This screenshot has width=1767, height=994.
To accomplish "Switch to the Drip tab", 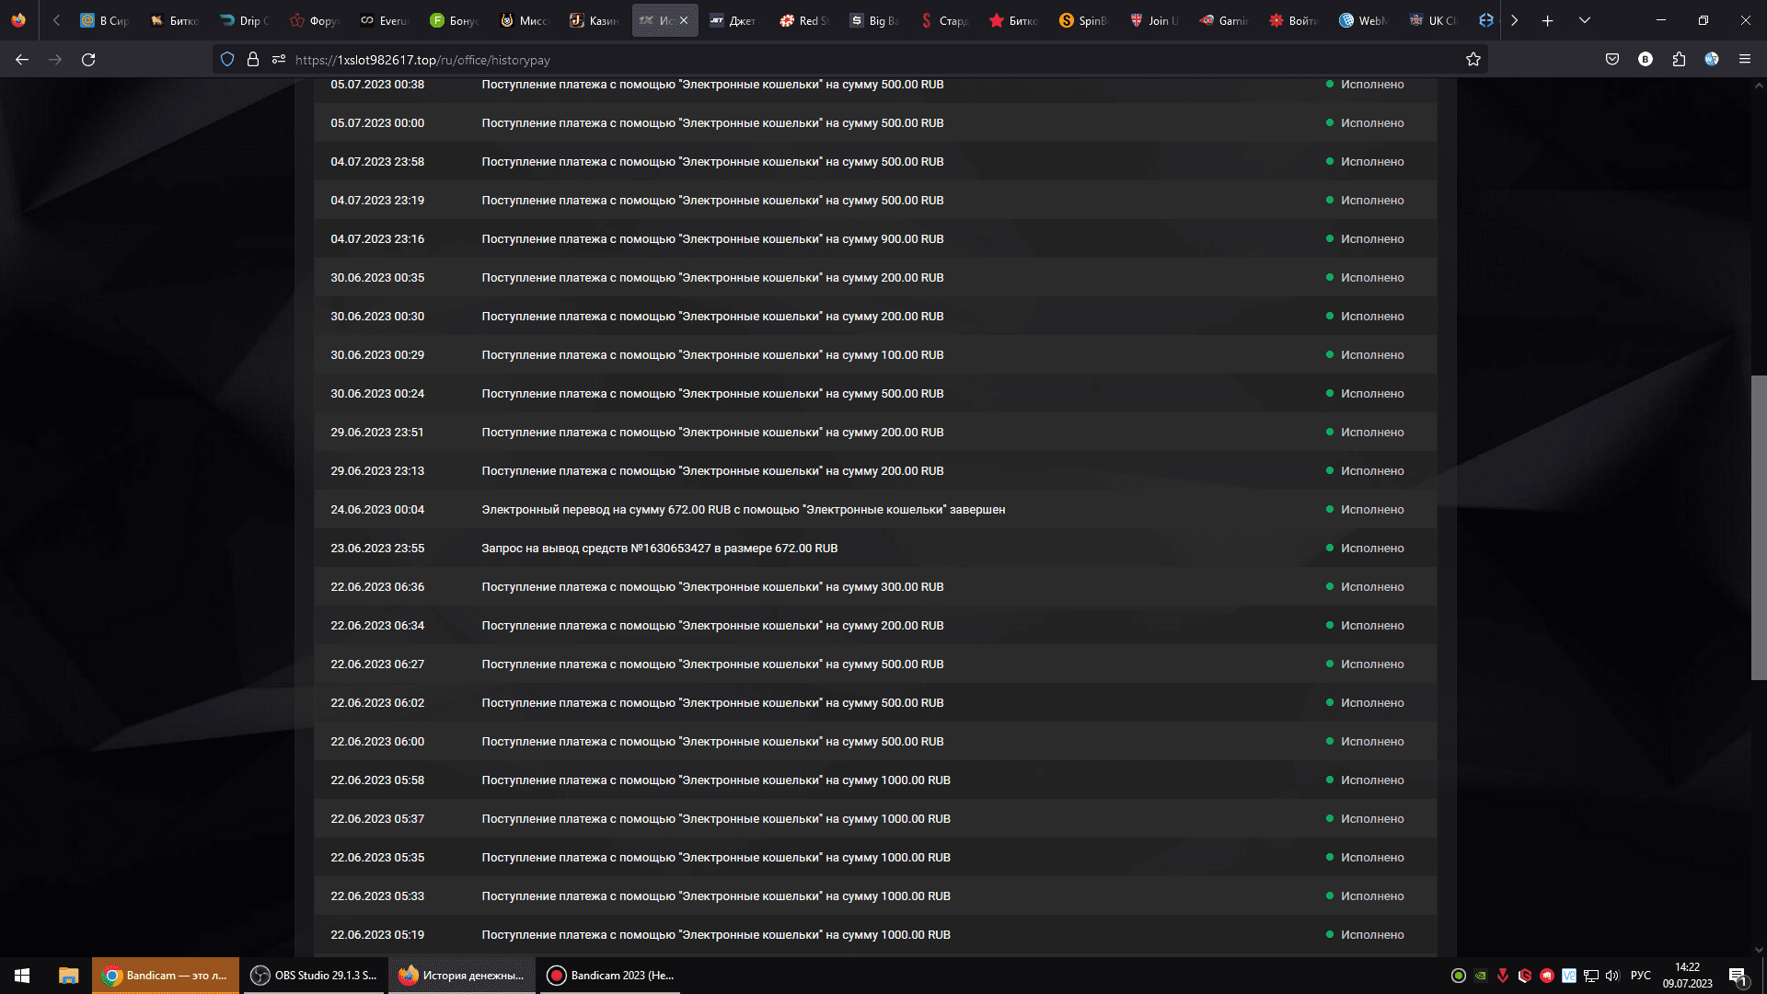I will coord(244,20).
